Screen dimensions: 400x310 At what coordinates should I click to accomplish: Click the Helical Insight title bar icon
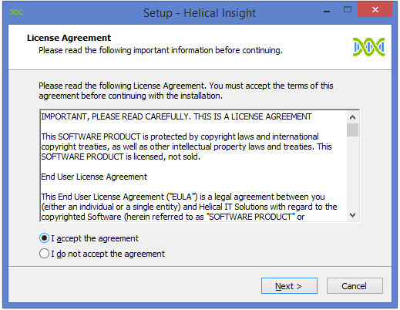point(16,12)
